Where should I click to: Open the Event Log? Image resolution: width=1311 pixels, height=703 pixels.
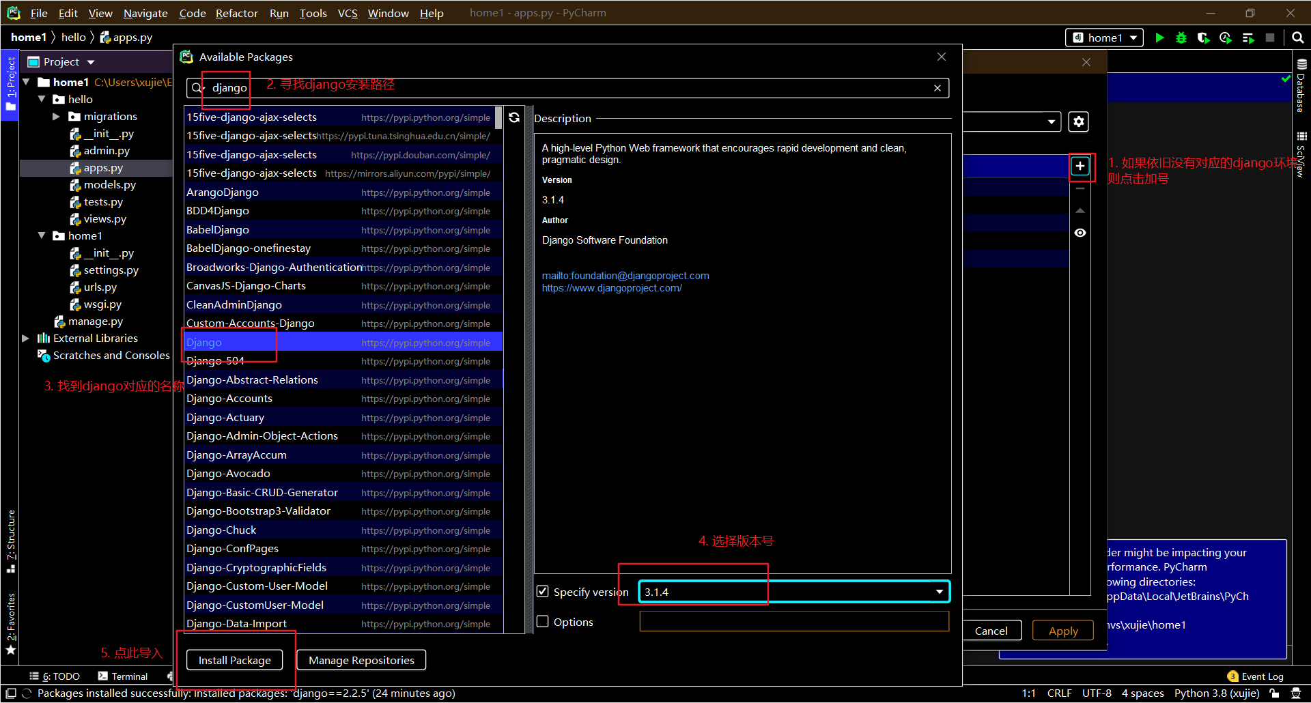[x=1255, y=676]
